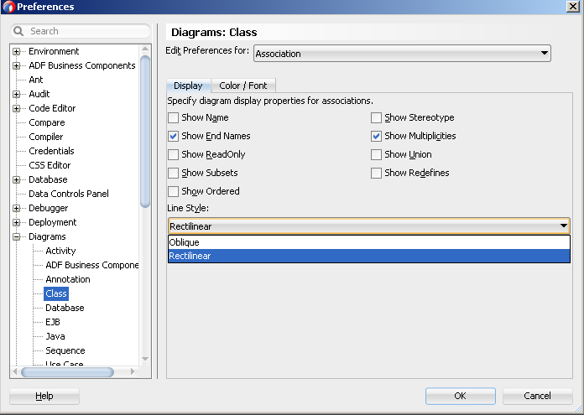Viewport: 584px width, 415px height.
Task: Disable Show Multiplicities checkbox
Action: pyautogui.click(x=376, y=136)
